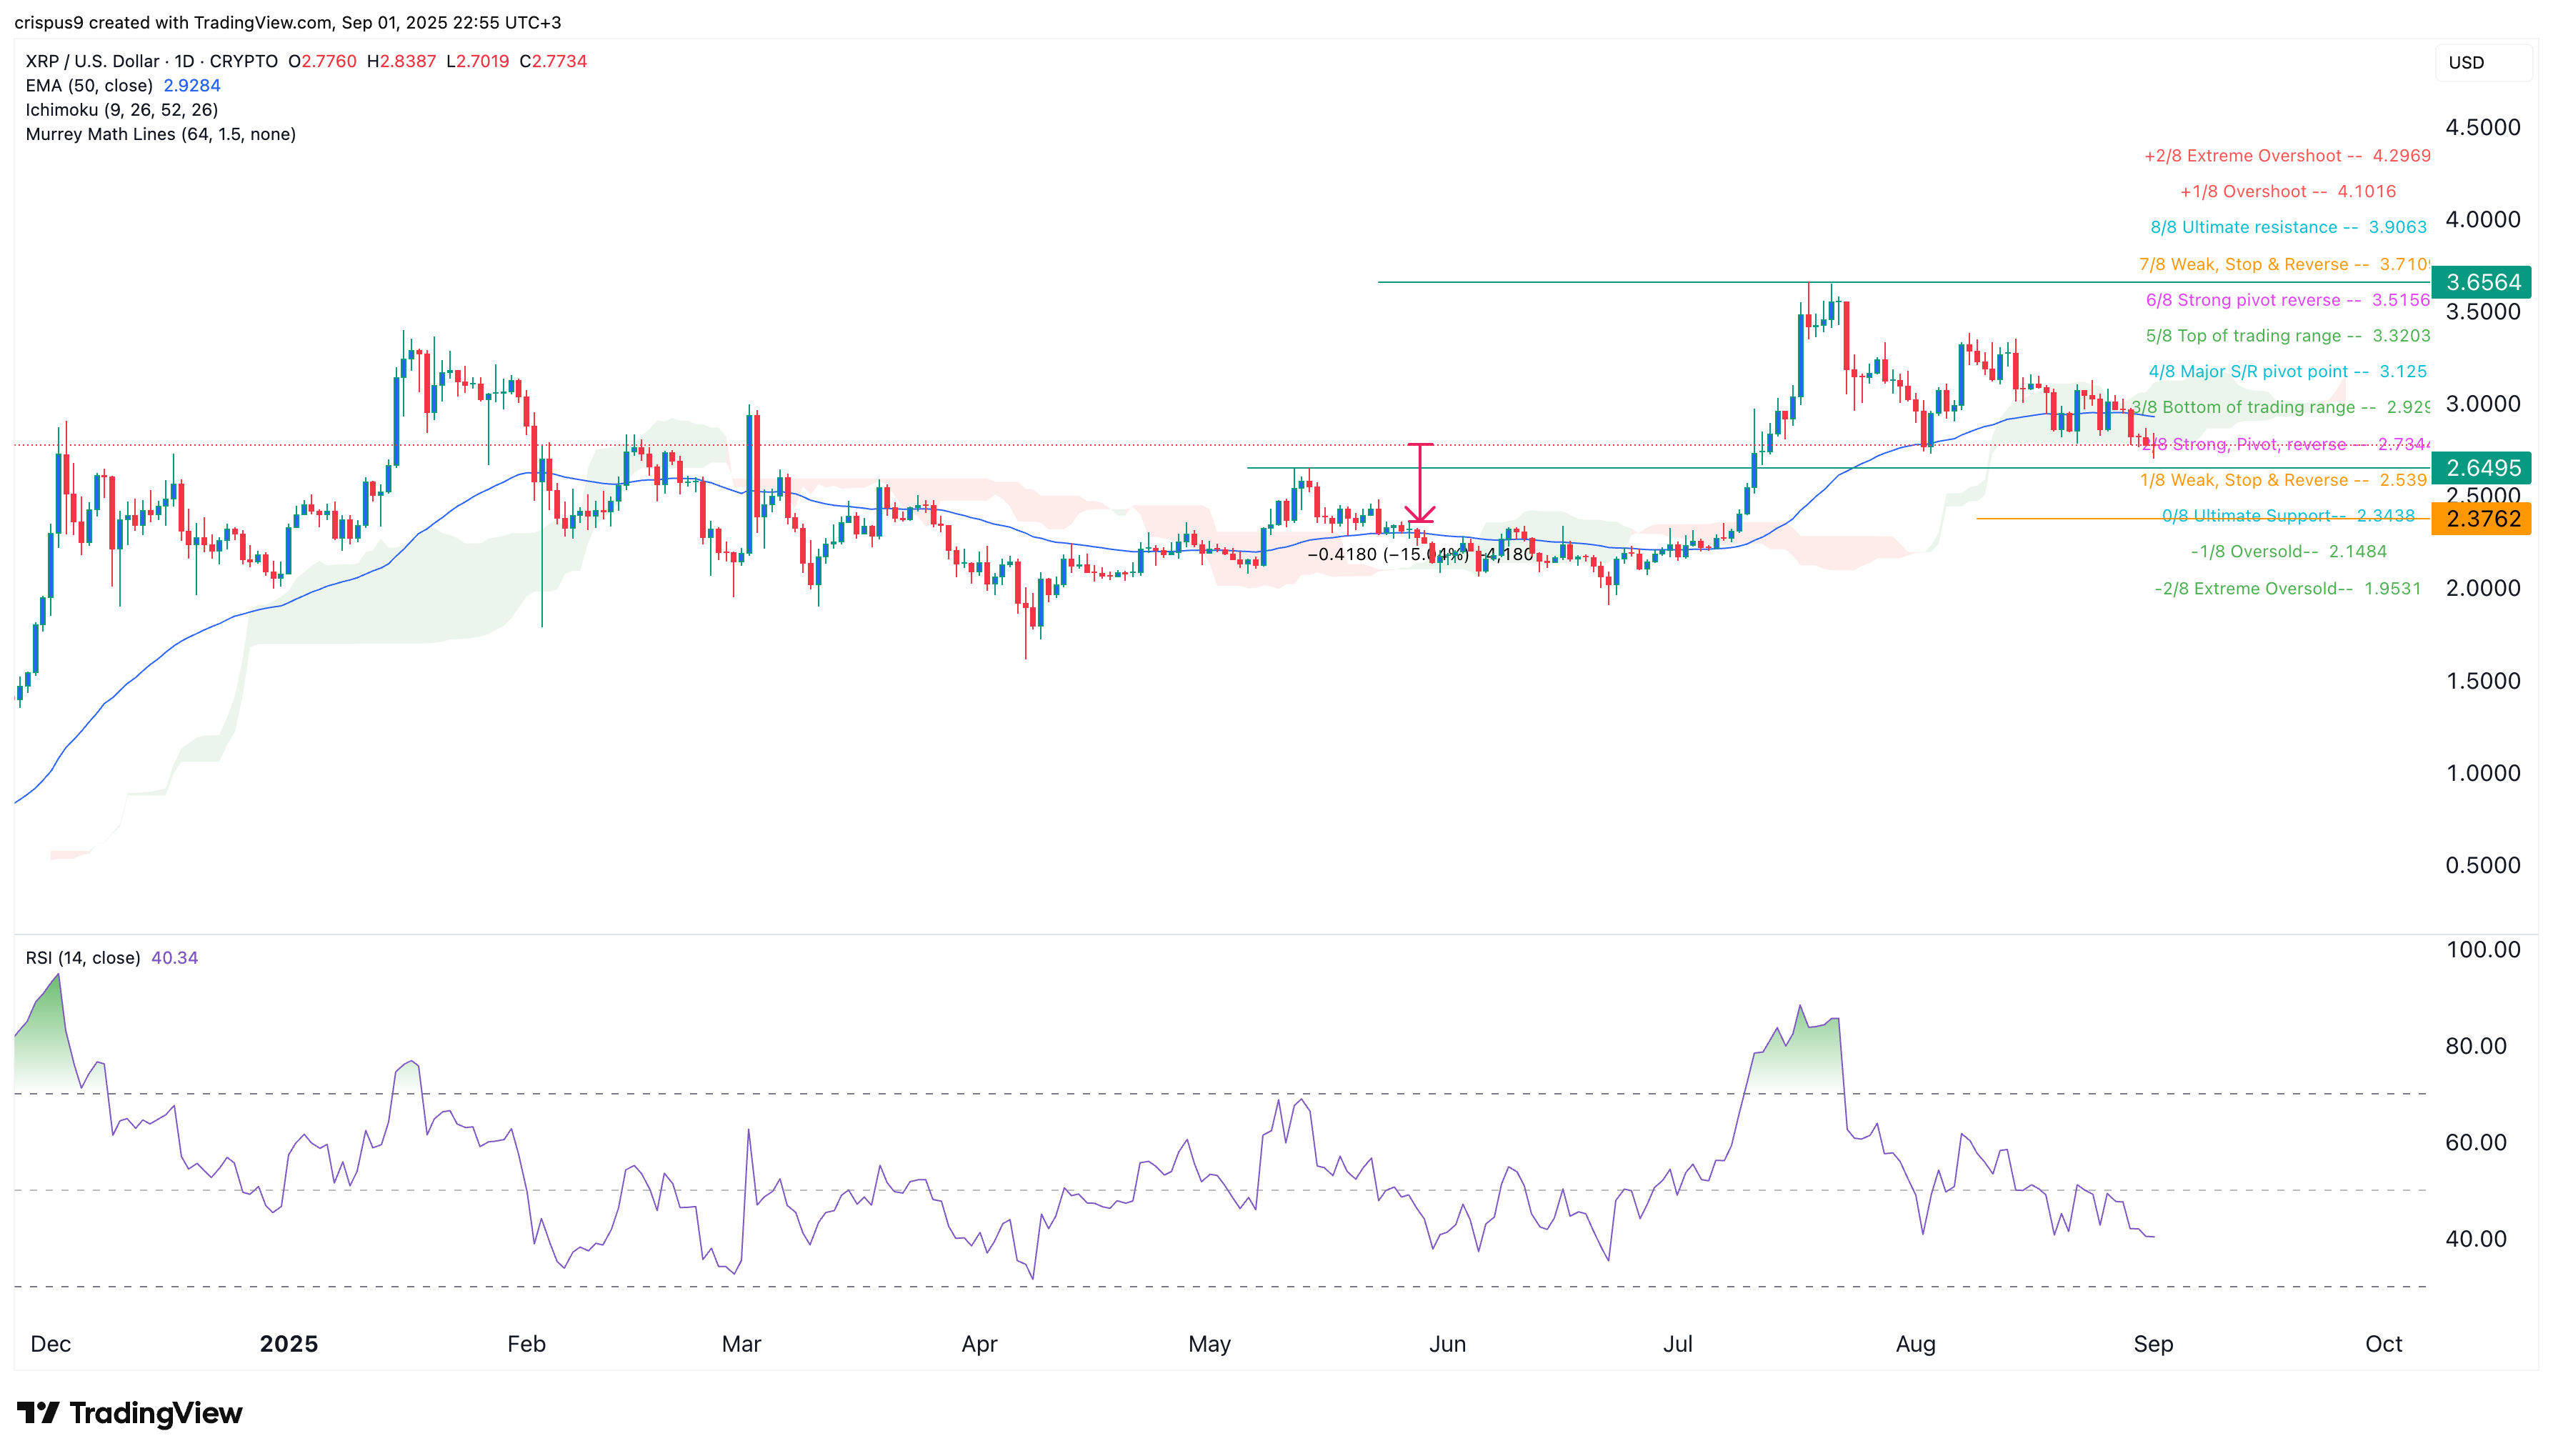2553x1456 pixels.
Task: Click the 5/8 Top of trading range label
Action: point(2287,336)
